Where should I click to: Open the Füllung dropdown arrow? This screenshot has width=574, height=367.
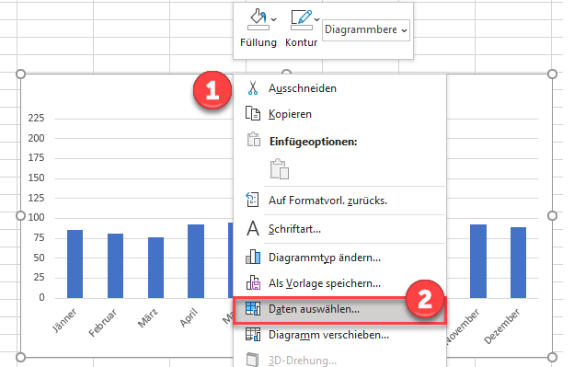[x=274, y=19]
